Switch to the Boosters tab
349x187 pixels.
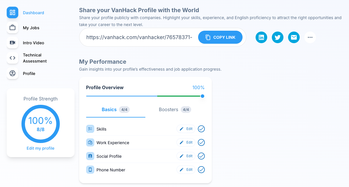[175, 110]
